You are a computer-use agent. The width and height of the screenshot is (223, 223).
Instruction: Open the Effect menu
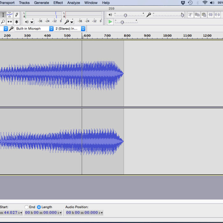58,3
